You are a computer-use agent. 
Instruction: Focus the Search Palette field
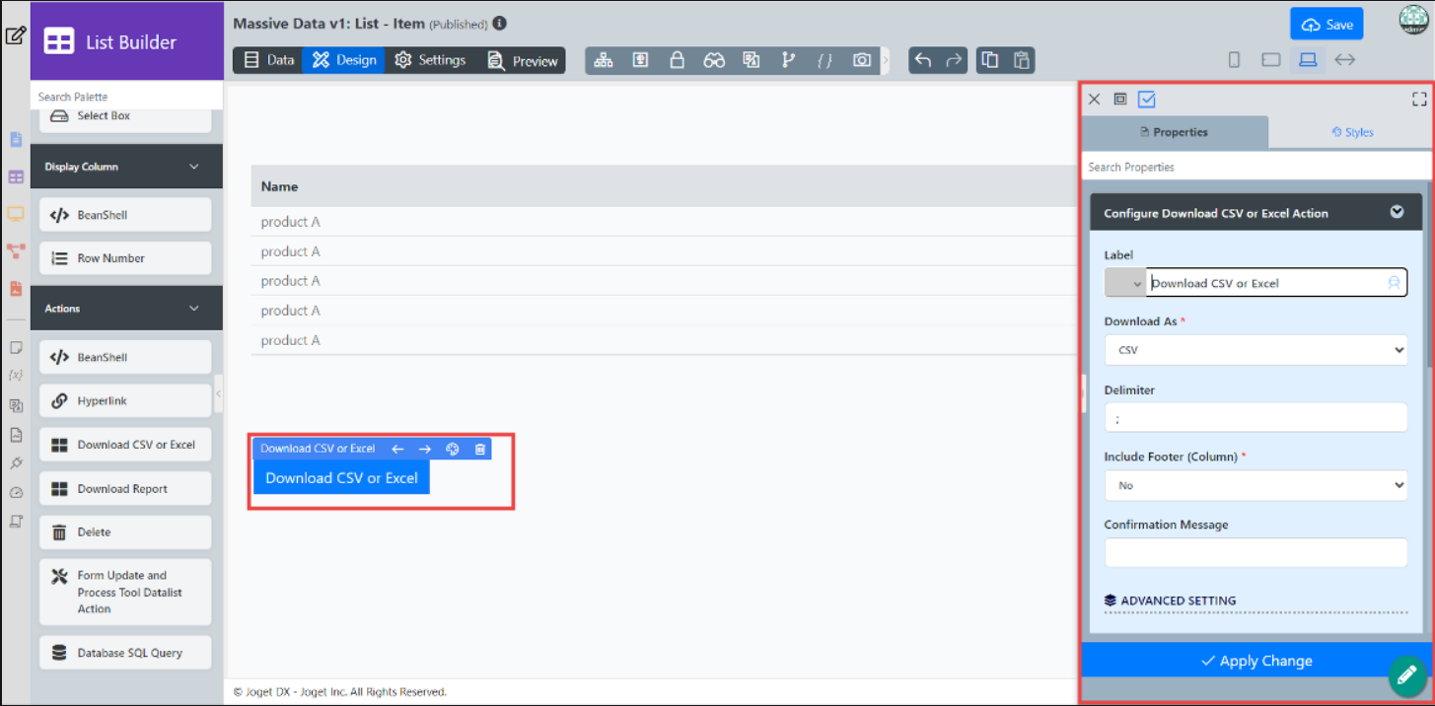(127, 97)
